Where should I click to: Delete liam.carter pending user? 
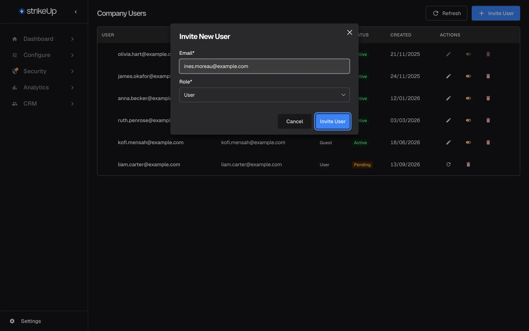(468, 164)
